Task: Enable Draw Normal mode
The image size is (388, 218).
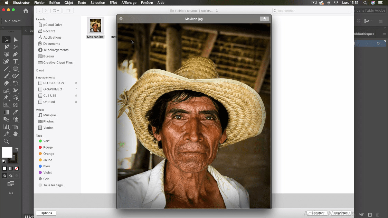Action: coord(5,176)
